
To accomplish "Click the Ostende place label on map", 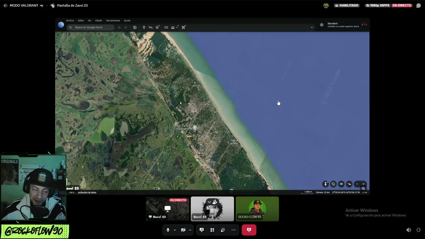I will (x=208, y=133).
